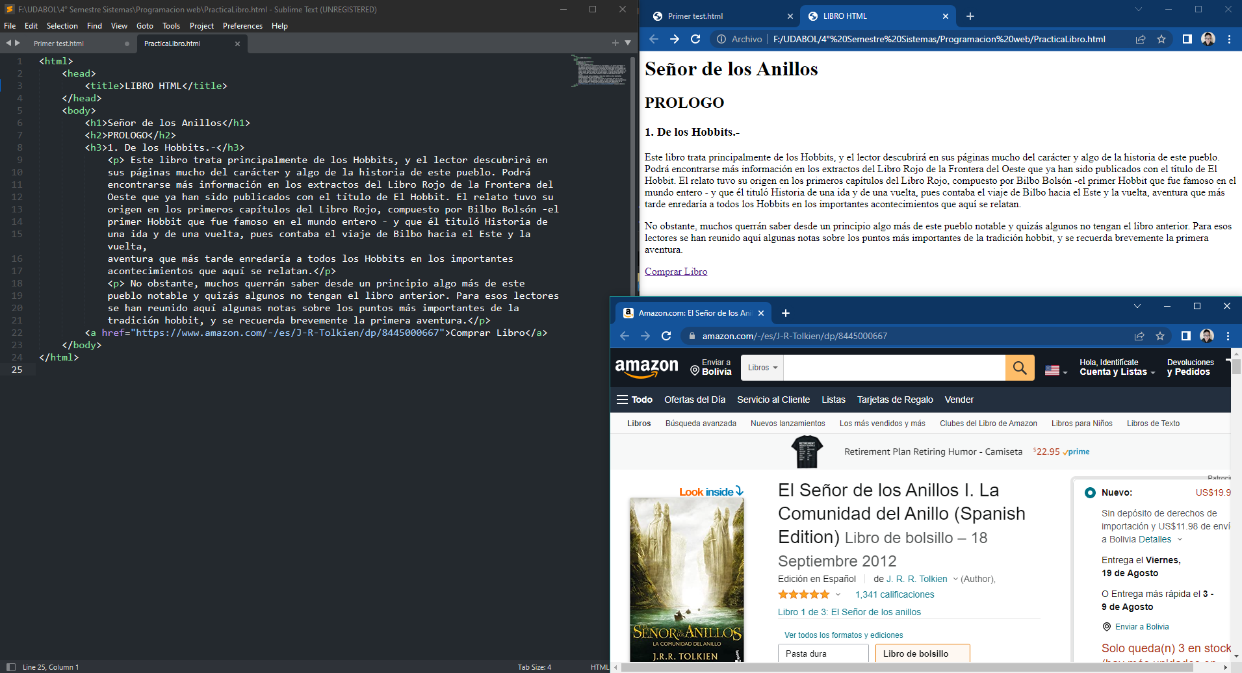Open Selection menu in Sublime Text
The height and width of the screenshot is (673, 1242).
click(x=62, y=26)
